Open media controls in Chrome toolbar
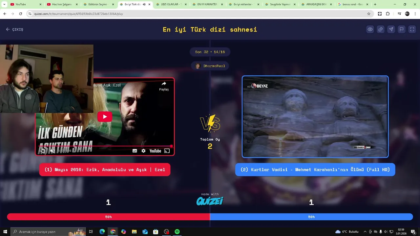This screenshot has height=236, width=420. (399, 14)
